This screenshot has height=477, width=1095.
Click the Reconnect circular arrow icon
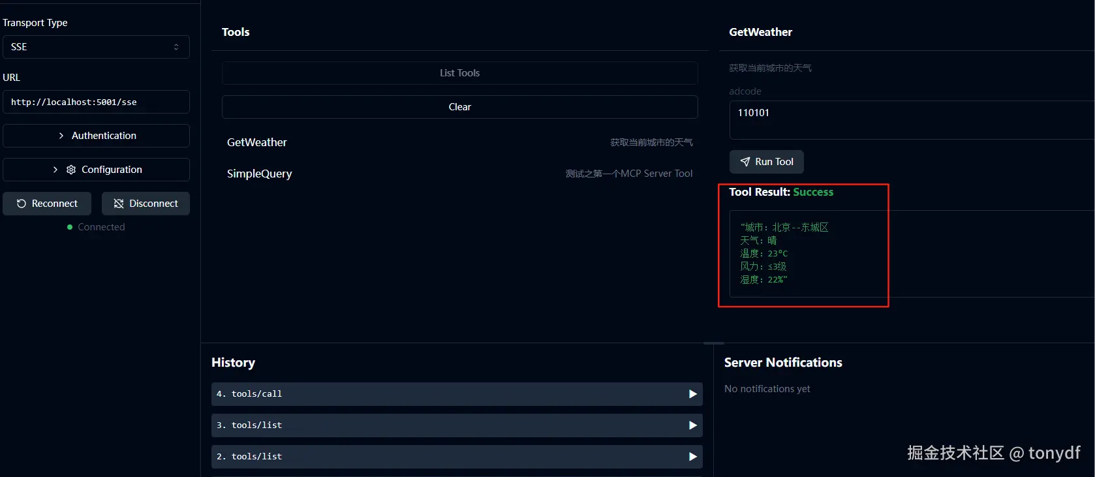pos(21,204)
